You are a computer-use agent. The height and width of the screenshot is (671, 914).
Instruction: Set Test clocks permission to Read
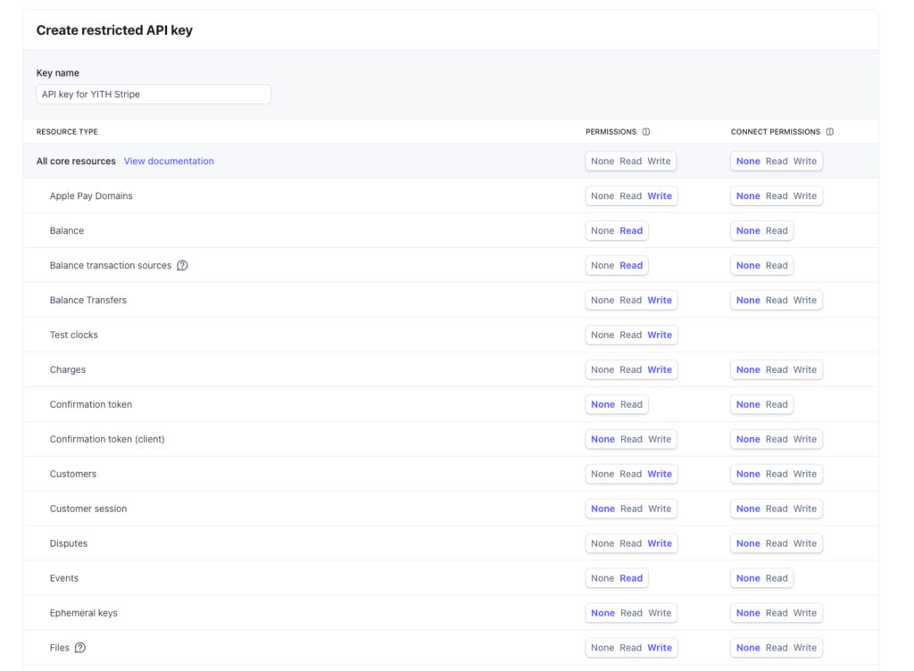coord(630,335)
